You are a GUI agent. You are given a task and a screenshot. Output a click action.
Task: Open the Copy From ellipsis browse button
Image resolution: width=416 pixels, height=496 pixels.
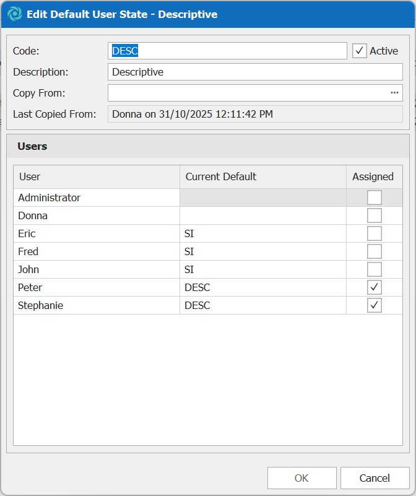[x=394, y=93]
